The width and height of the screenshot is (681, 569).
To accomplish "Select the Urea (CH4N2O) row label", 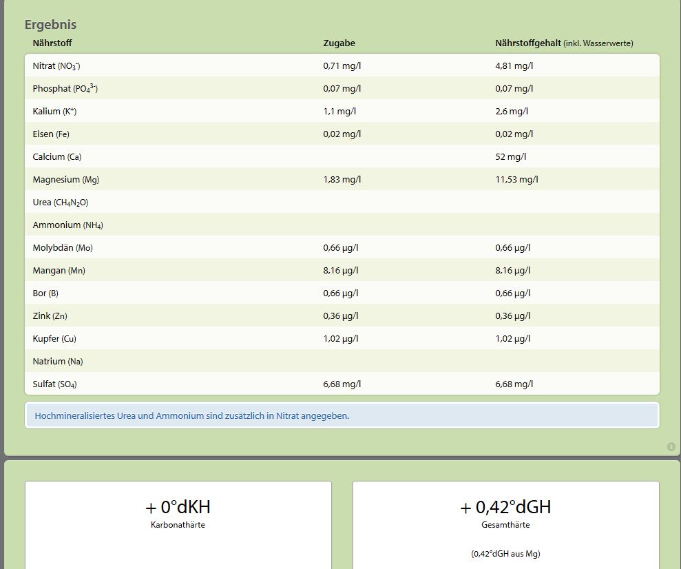I will (61, 203).
